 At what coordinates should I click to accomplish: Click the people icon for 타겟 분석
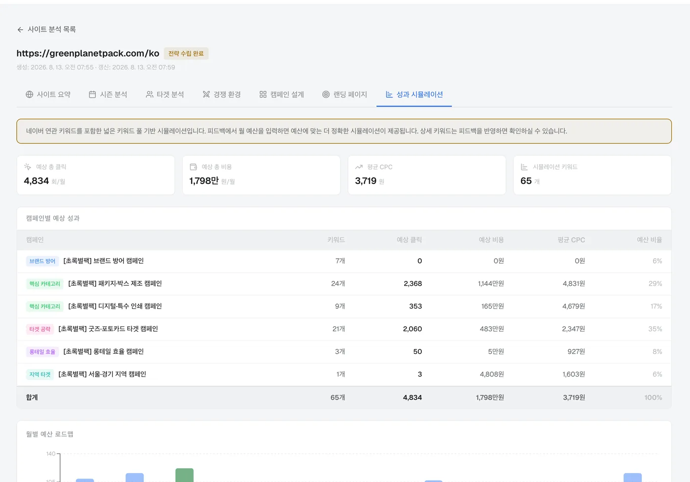[149, 94]
